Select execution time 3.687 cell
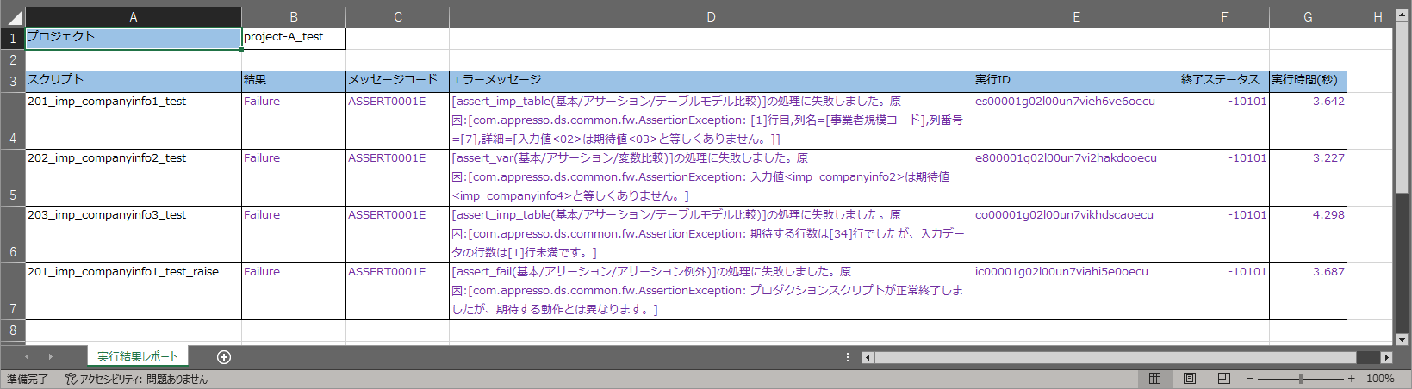This screenshot has height=389, width=1412. [x=1308, y=292]
